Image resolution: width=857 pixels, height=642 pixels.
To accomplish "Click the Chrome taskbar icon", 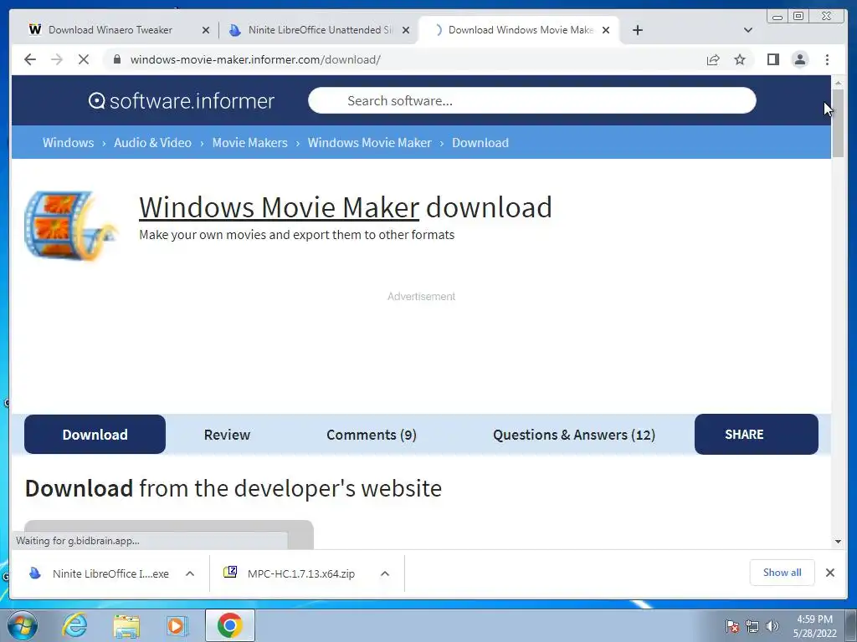I will pyautogui.click(x=230, y=625).
